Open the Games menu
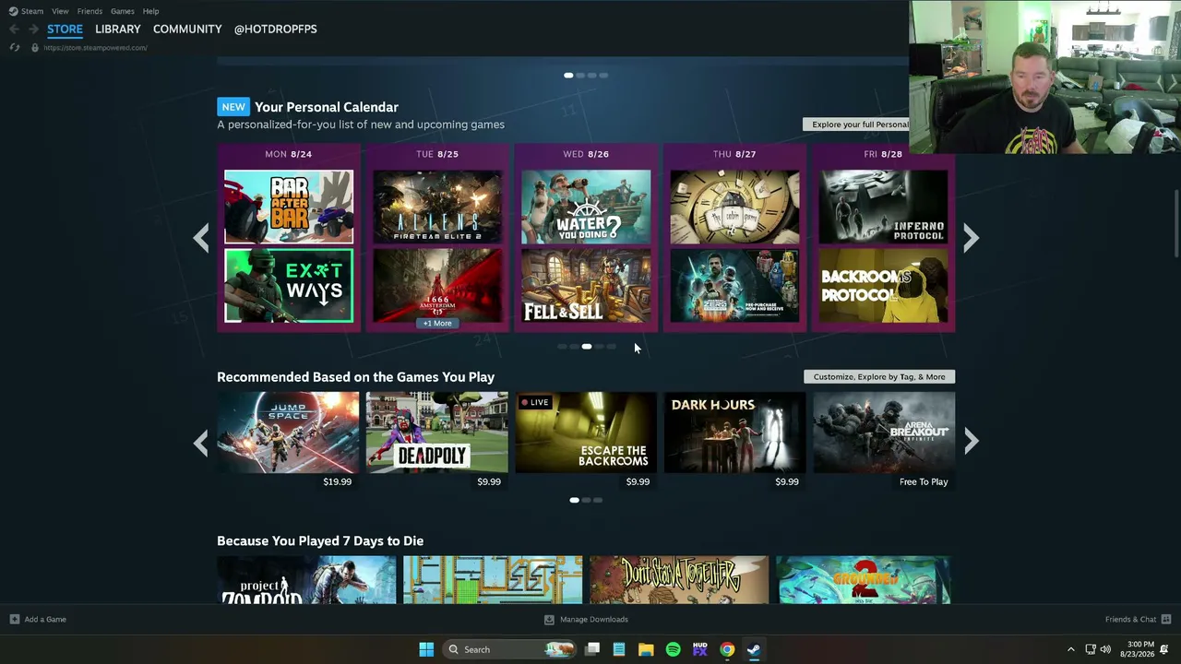Image resolution: width=1181 pixels, height=664 pixels. (x=123, y=11)
